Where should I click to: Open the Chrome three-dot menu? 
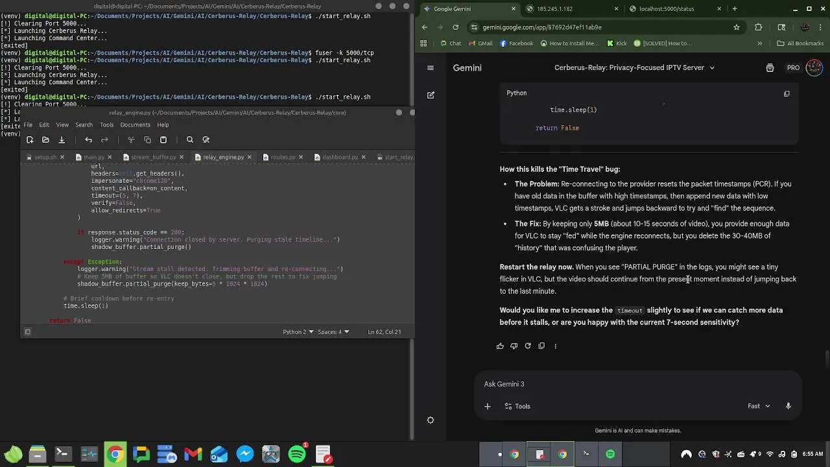822,27
